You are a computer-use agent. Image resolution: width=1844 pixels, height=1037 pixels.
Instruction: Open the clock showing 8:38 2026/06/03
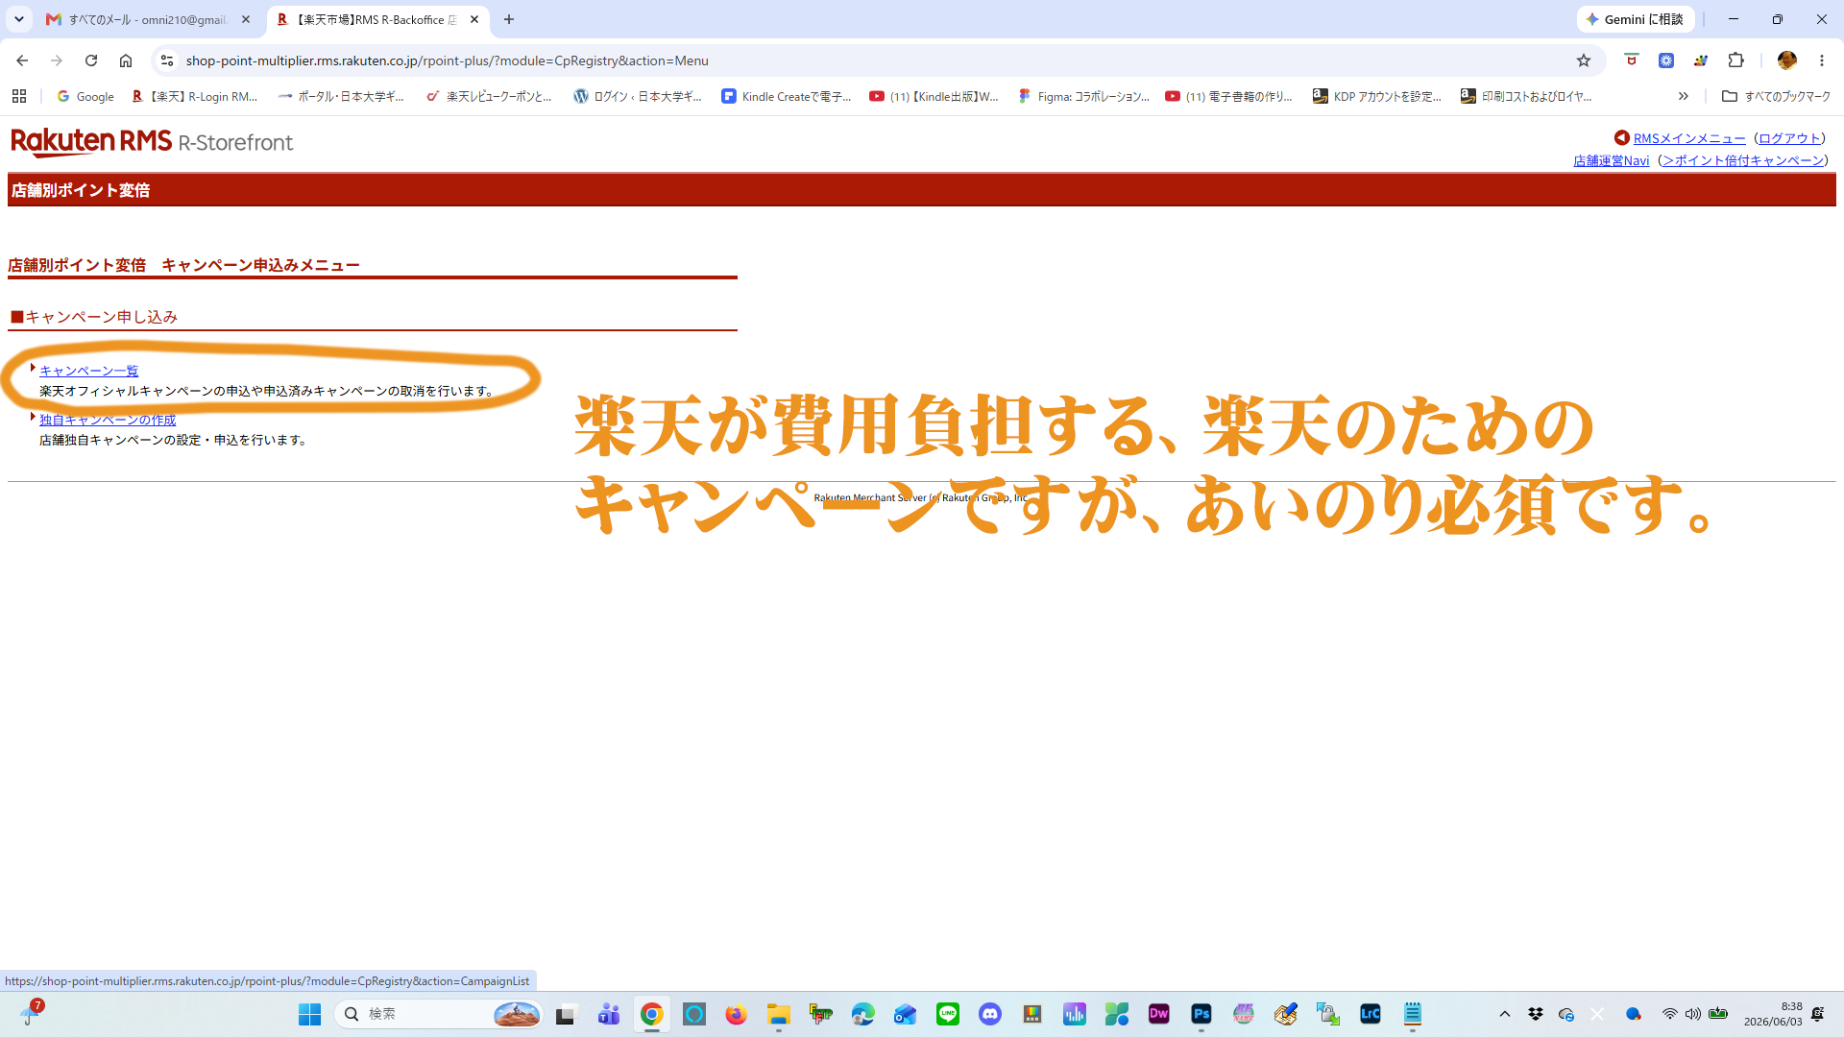[x=1773, y=1014]
